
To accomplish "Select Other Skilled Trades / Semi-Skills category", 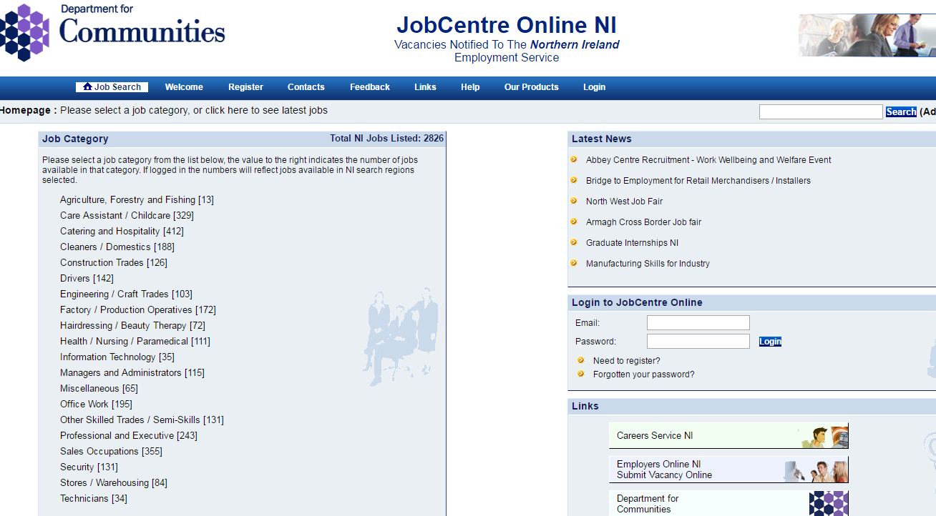I will 142,420.
